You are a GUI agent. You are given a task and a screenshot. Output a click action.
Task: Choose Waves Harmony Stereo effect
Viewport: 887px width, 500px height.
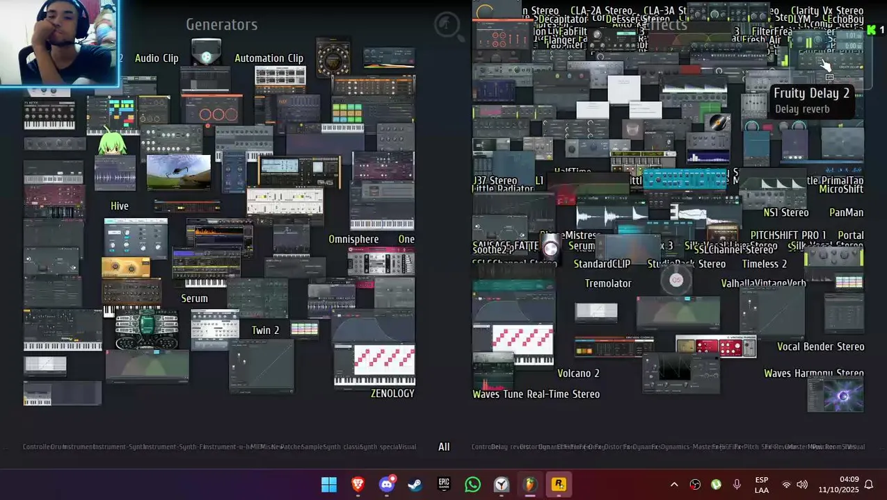(814, 374)
